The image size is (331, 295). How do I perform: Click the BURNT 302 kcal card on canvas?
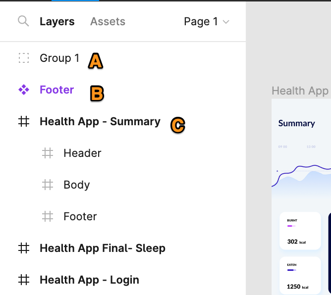point(300,231)
